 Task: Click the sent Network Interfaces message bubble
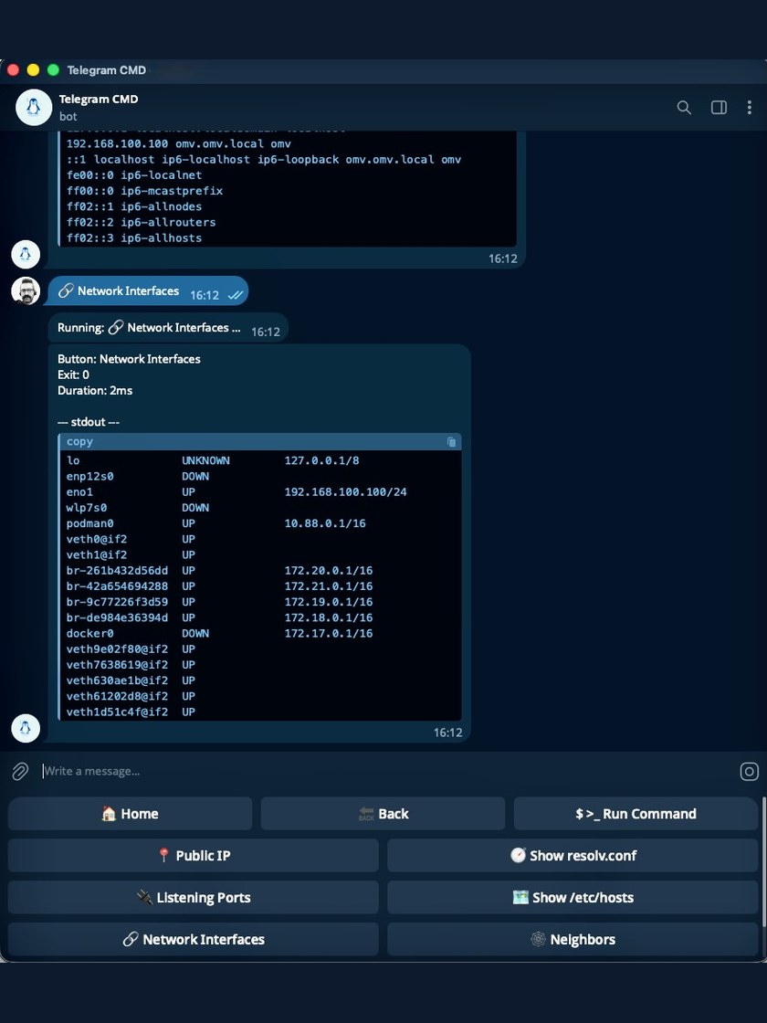(x=148, y=291)
